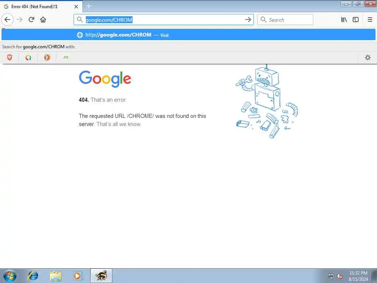Viewport: 377px width, 283px height.
Task: Open the home page
Action: point(43,20)
